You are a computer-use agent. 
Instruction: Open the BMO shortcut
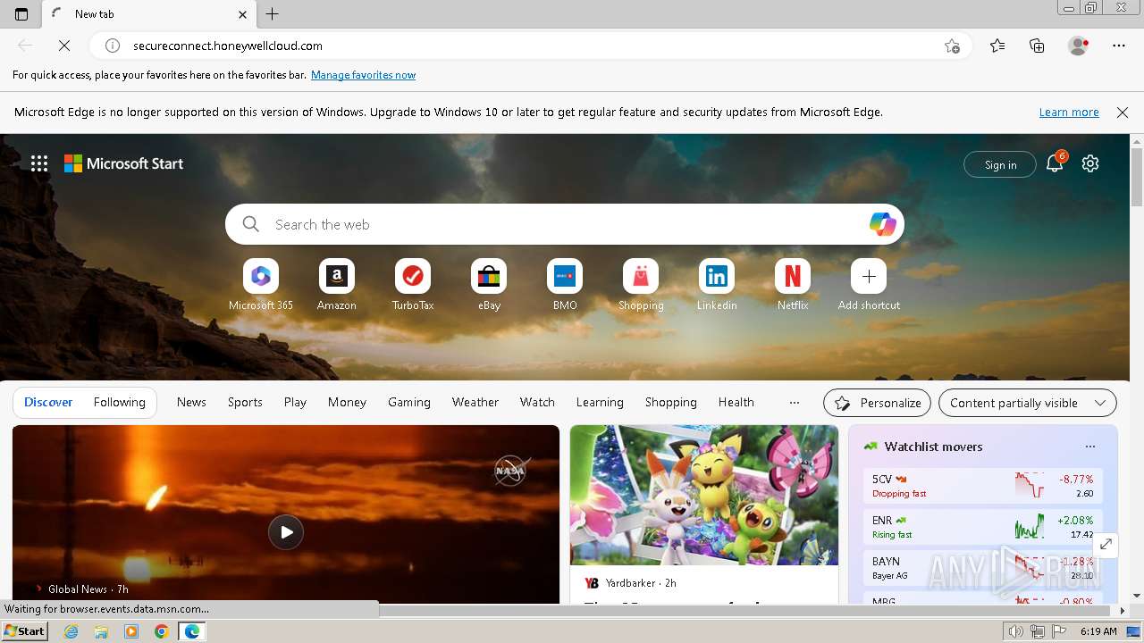[565, 286]
